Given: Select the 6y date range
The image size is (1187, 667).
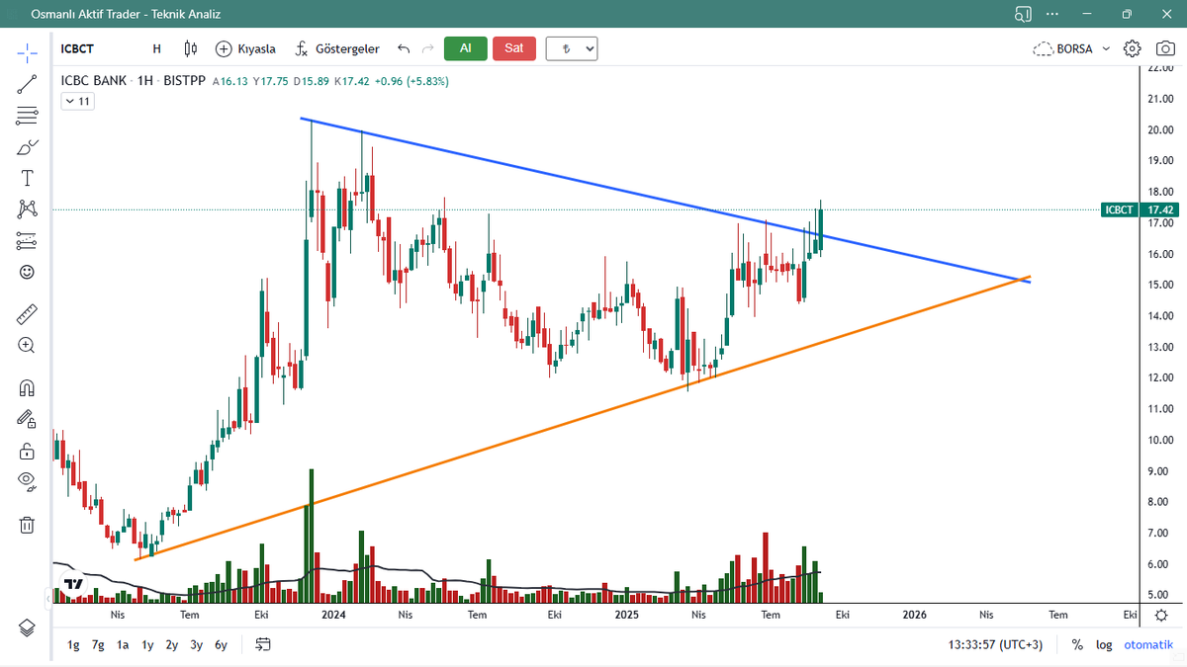Looking at the screenshot, I should point(222,644).
